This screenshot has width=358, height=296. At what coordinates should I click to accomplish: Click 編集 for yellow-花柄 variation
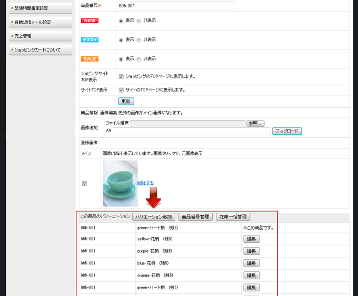252,239
